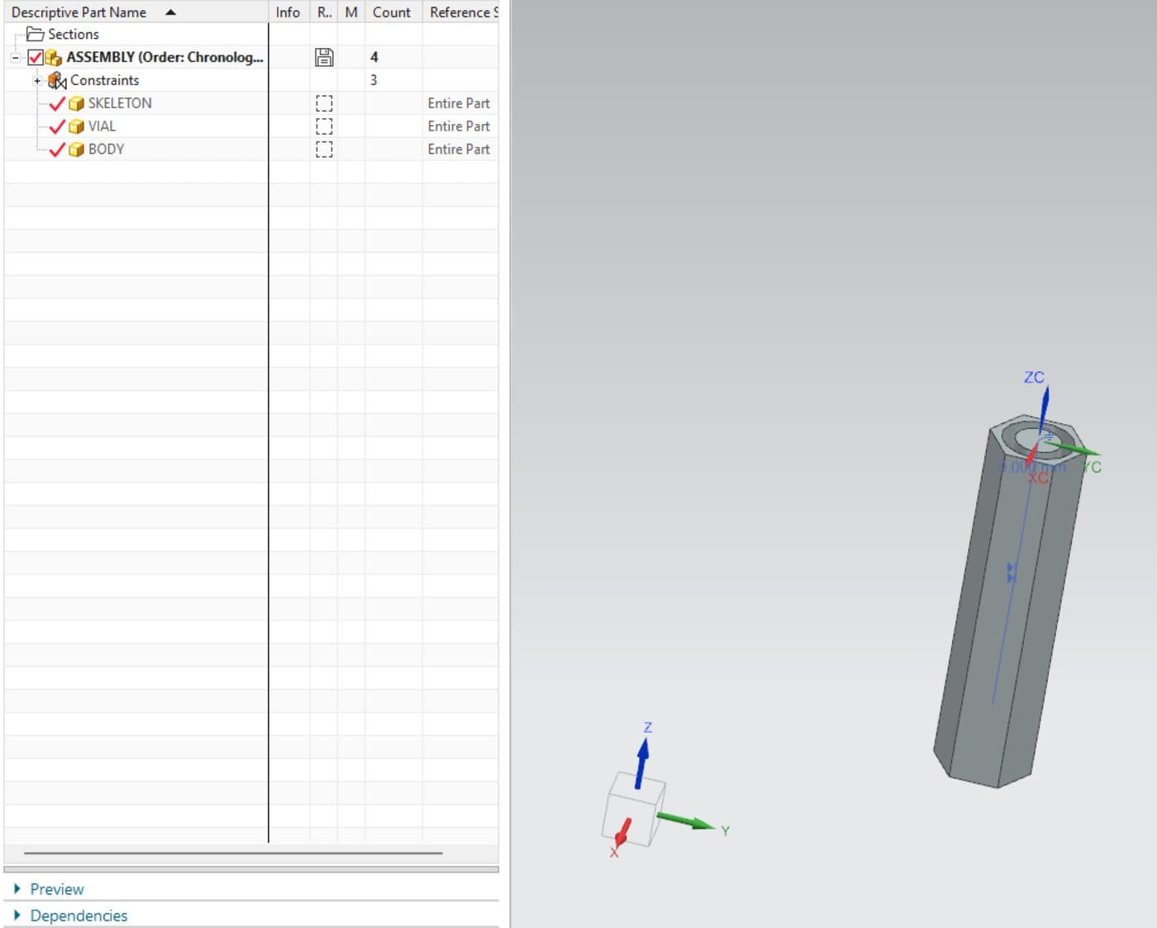Select the SKELETON component label
The image size is (1157, 928).
click(120, 103)
